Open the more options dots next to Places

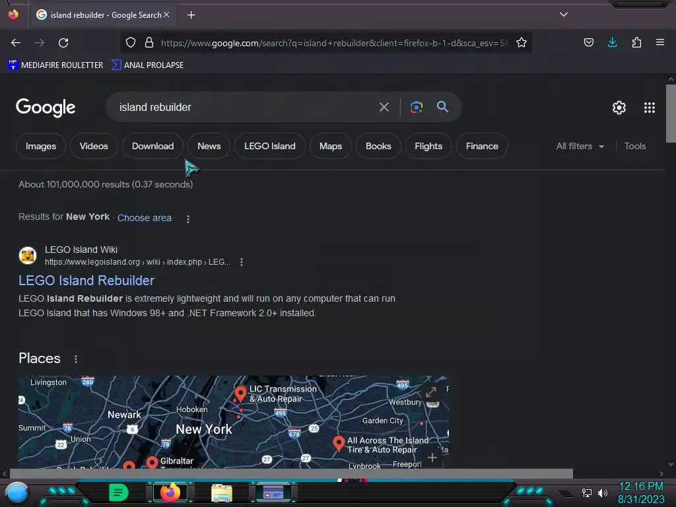click(76, 358)
